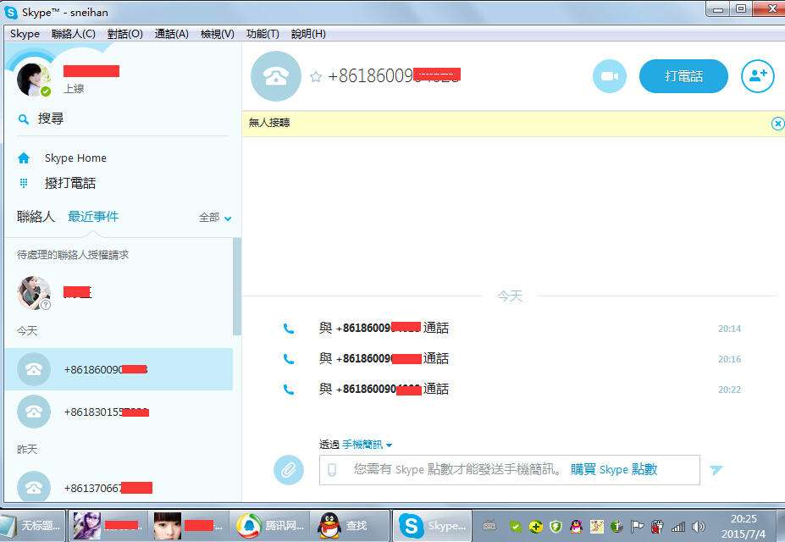785x542 pixels.
Task: Click the Skype taskbar button
Action: point(433,525)
